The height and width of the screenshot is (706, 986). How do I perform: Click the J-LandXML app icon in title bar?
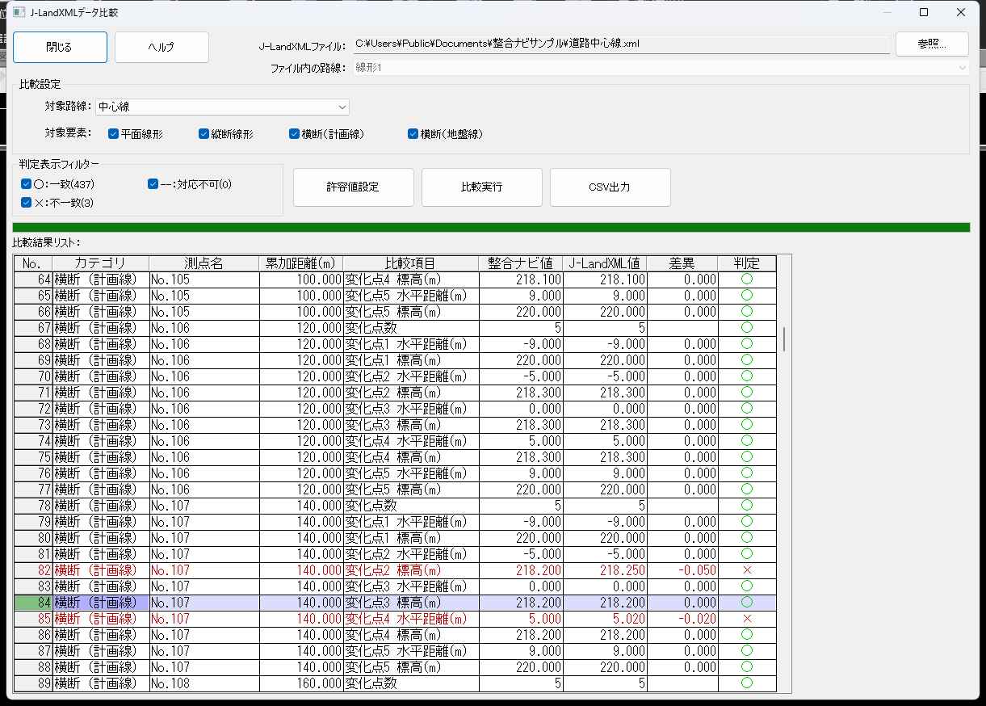coord(19,12)
